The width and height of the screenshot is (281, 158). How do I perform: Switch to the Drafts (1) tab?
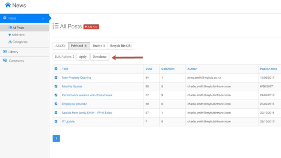click(99, 46)
